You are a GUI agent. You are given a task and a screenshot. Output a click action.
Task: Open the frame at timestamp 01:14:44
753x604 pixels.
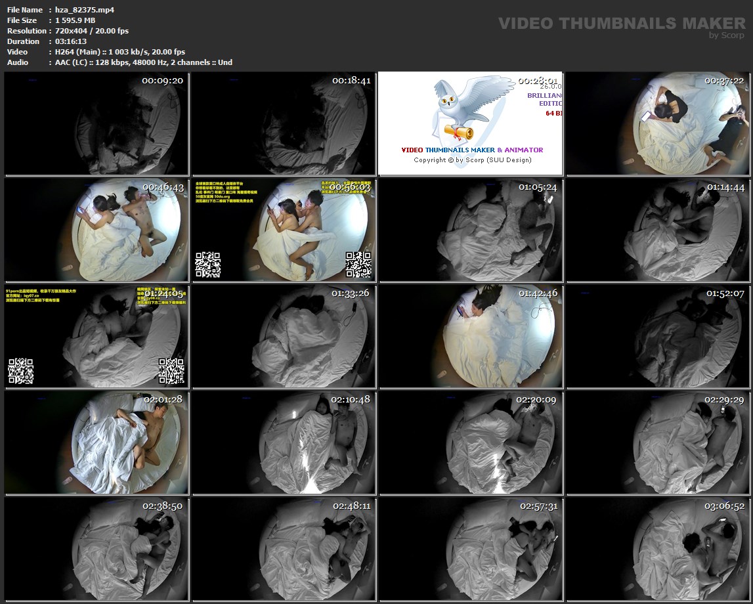[x=658, y=230]
